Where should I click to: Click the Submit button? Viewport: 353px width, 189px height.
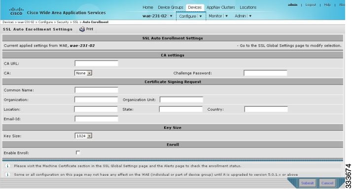pyautogui.click(x=307, y=183)
